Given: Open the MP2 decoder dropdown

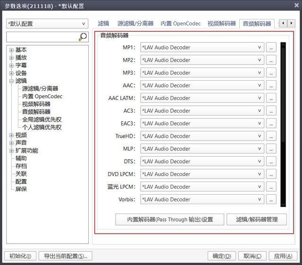Looking at the screenshot, I should [202, 60].
